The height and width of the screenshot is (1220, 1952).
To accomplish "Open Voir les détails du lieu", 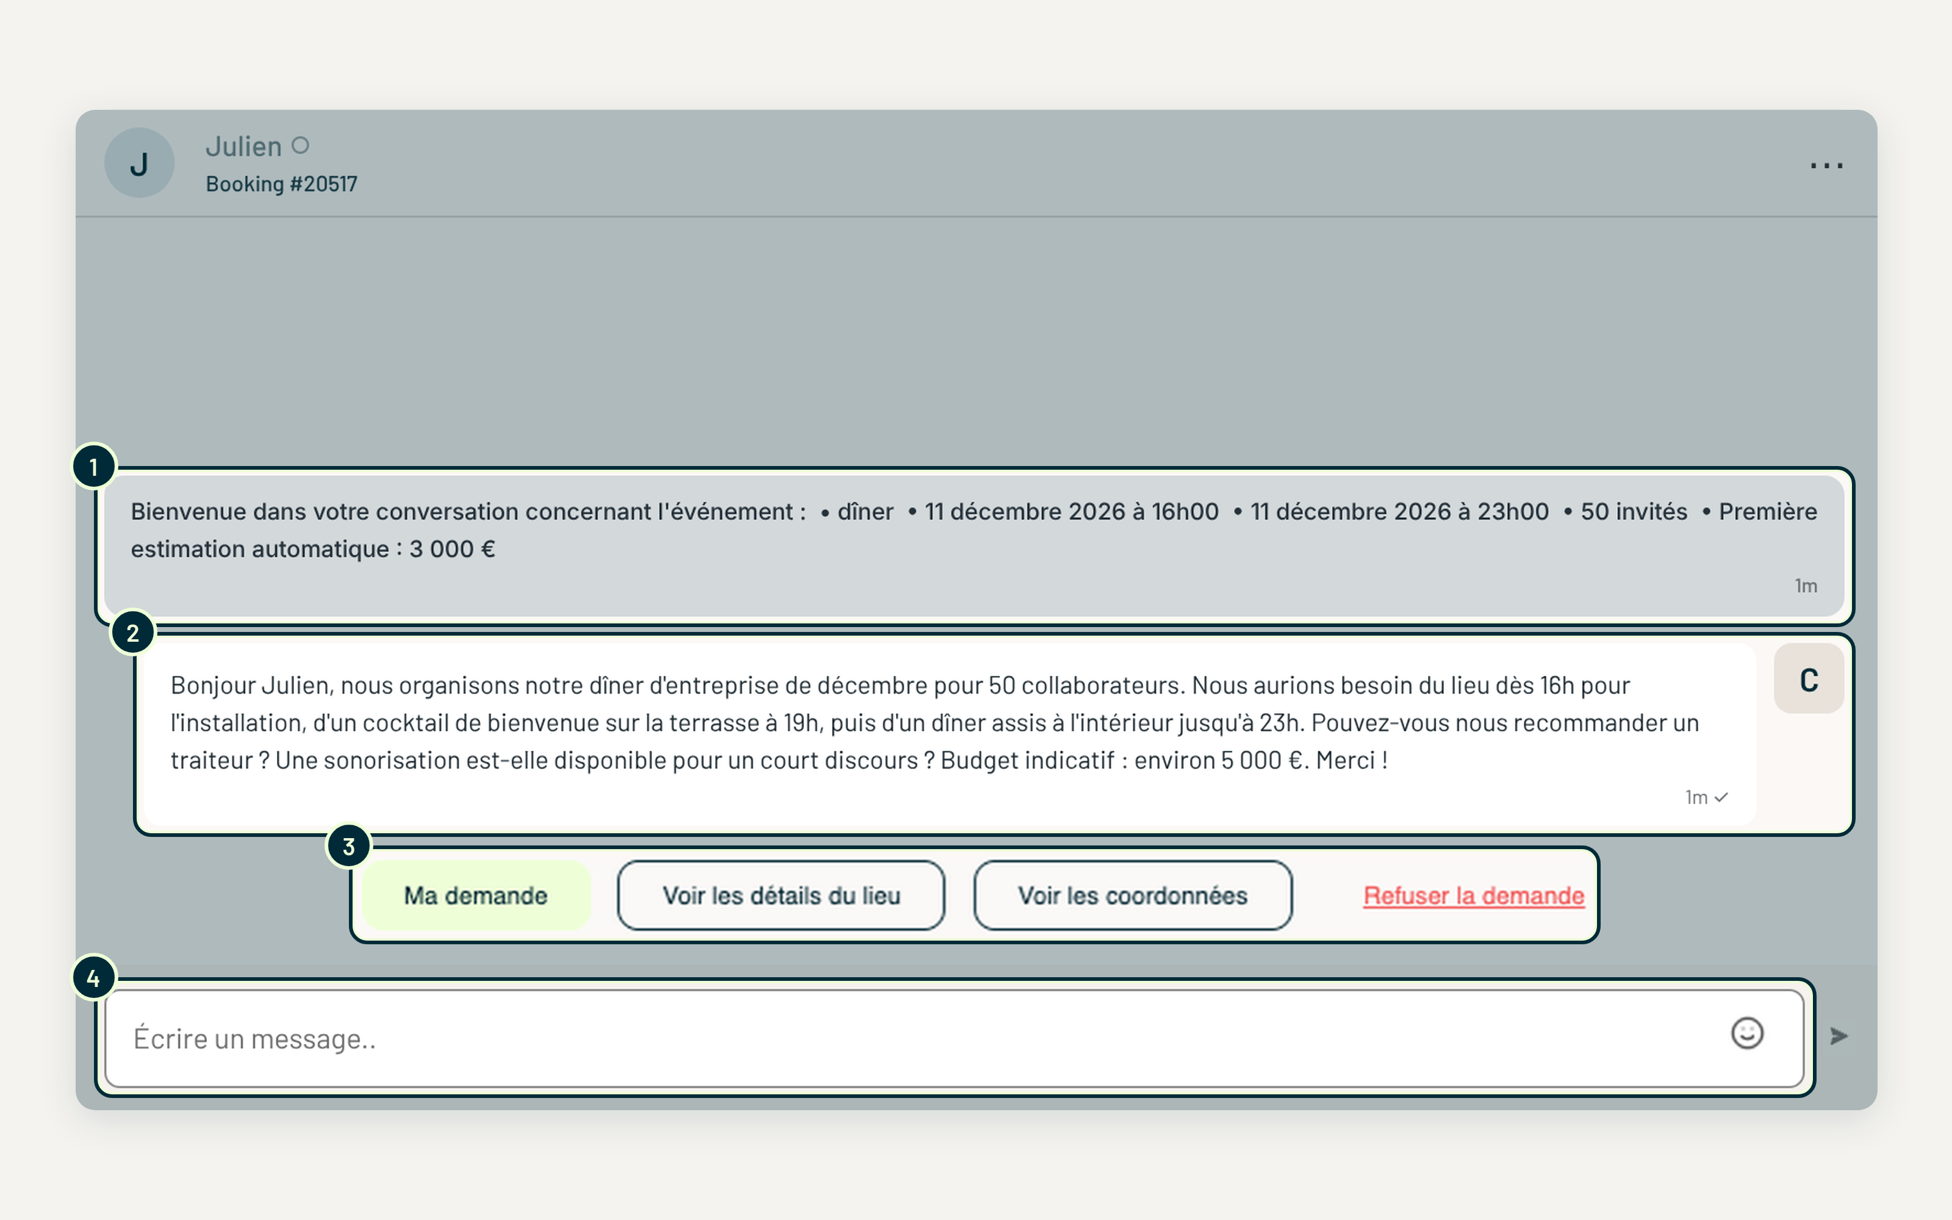I will pyautogui.click(x=781, y=895).
